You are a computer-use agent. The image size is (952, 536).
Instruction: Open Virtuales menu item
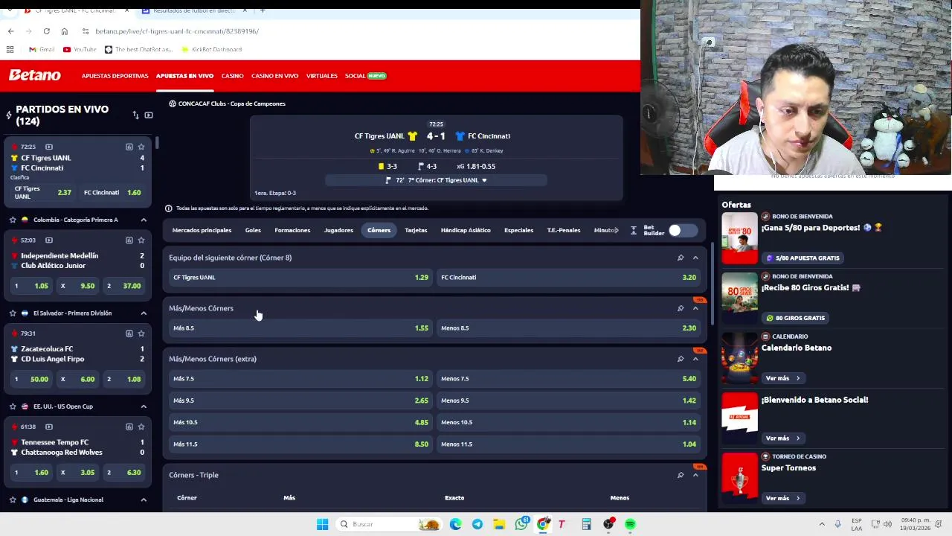click(321, 76)
